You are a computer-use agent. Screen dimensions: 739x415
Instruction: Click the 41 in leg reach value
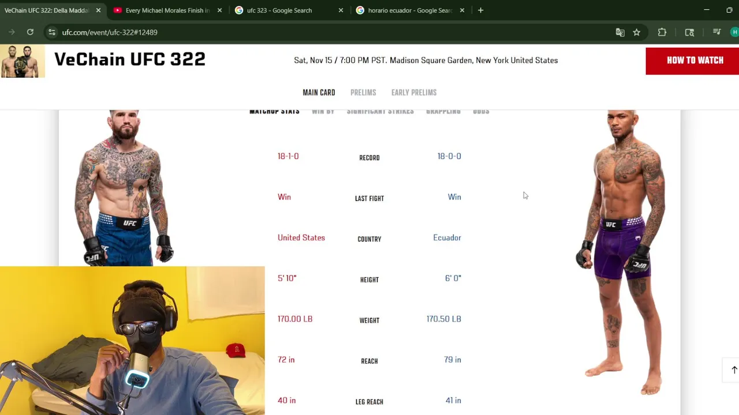tap(453, 401)
